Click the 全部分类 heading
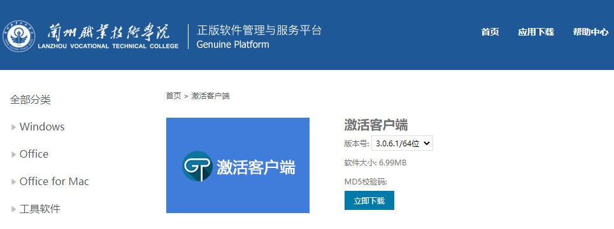The height and width of the screenshot is (229, 614). pyautogui.click(x=30, y=100)
